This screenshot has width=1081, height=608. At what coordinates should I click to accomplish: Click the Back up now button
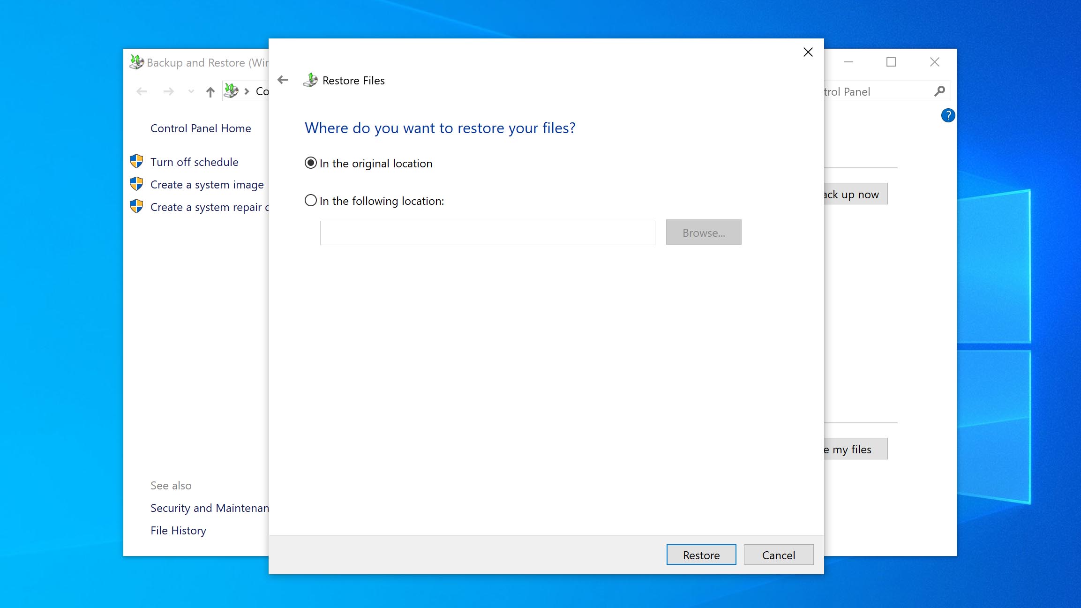coord(855,194)
